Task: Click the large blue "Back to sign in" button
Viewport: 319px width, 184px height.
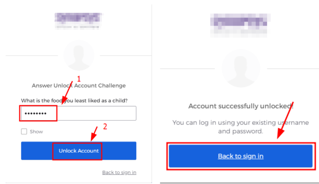Action: coord(241,156)
